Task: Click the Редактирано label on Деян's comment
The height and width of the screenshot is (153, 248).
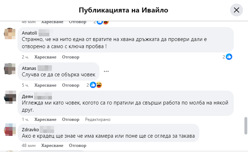Action: point(97,119)
